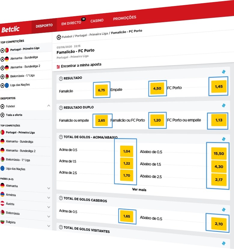Screen dimensions: 234x249
Task: Choose Abaixo de 2.5 odds 2,17
Action: [x=219, y=180]
